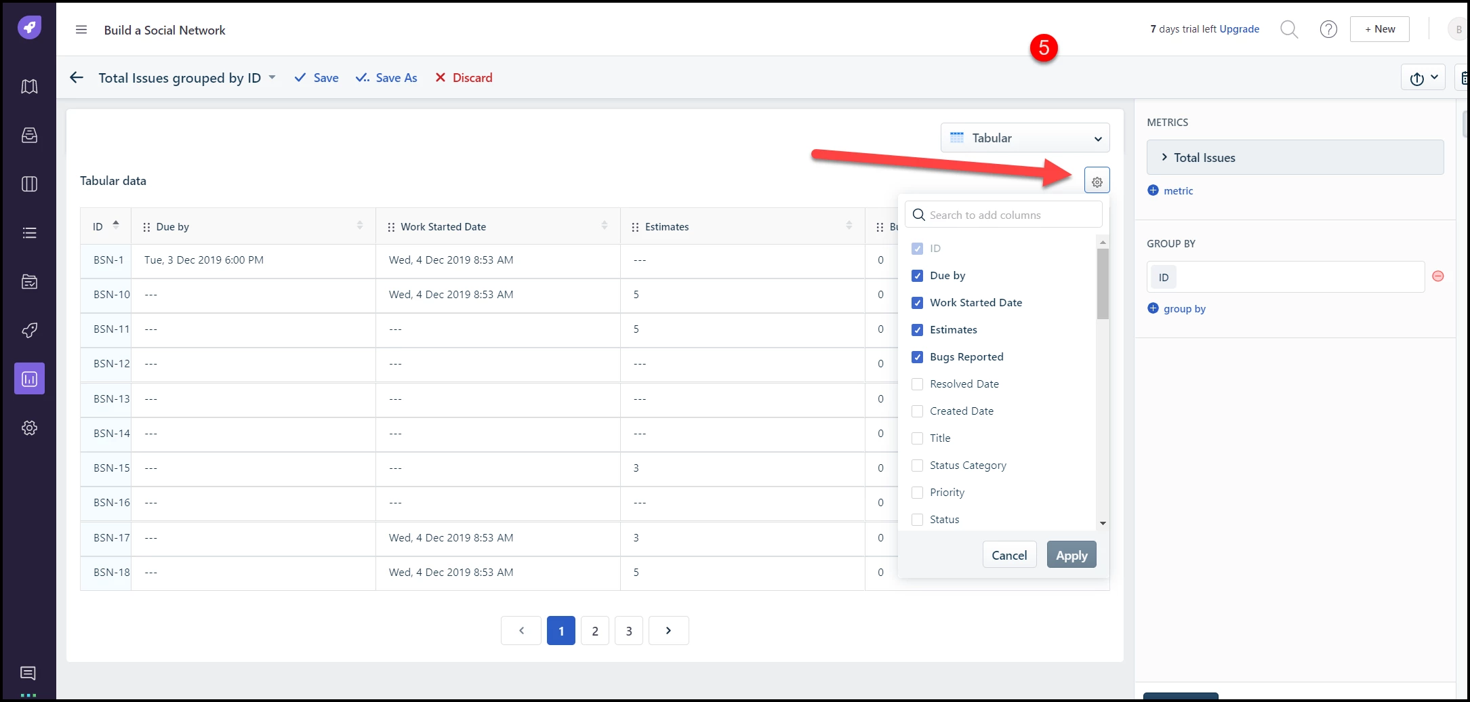Open the help question mark icon

coord(1328,29)
